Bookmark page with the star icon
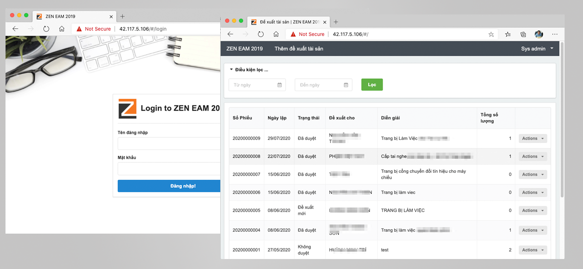Image resolution: width=583 pixels, height=269 pixels. (491, 34)
